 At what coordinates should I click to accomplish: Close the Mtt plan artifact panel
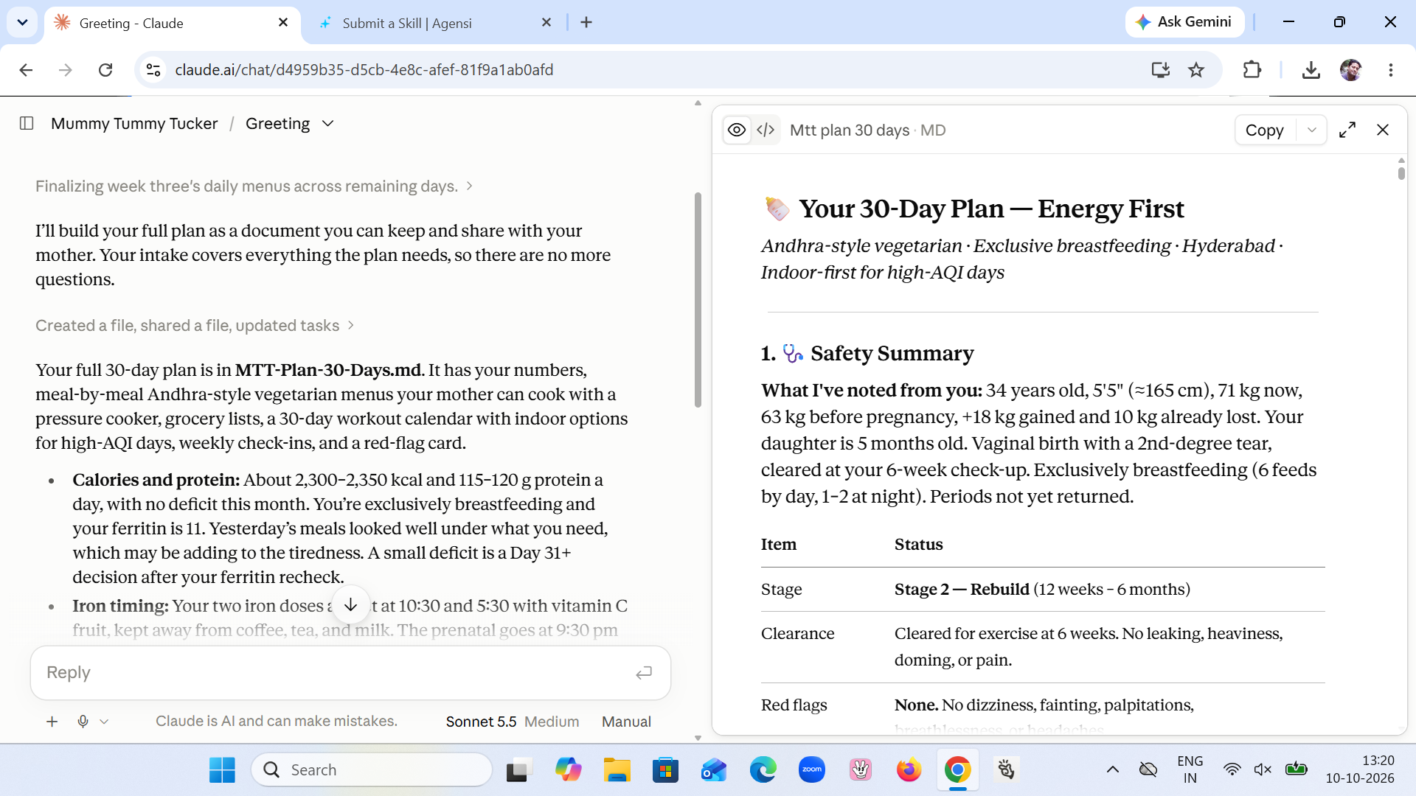pyautogui.click(x=1383, y=130)
